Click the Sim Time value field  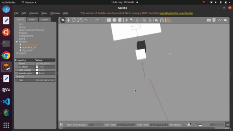(126, 124)
